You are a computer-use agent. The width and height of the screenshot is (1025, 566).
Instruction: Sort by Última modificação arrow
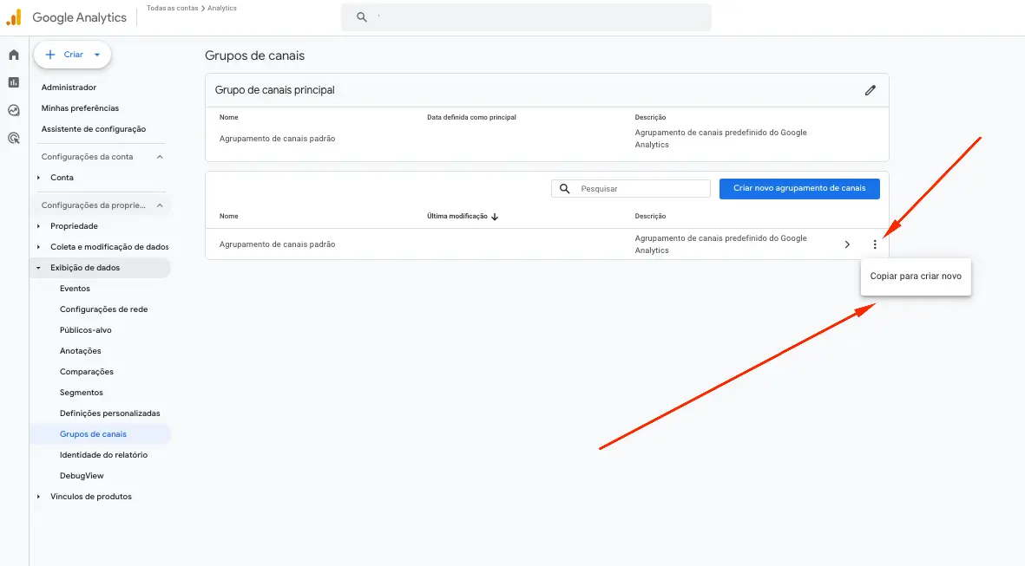click(495, 216)
